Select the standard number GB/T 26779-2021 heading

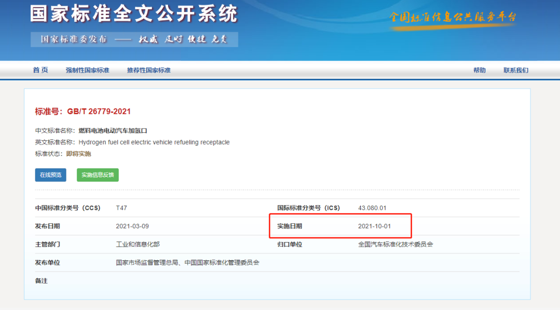[83, 111]
